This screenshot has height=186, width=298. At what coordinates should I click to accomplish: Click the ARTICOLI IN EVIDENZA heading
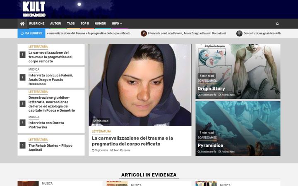(149, 175)
